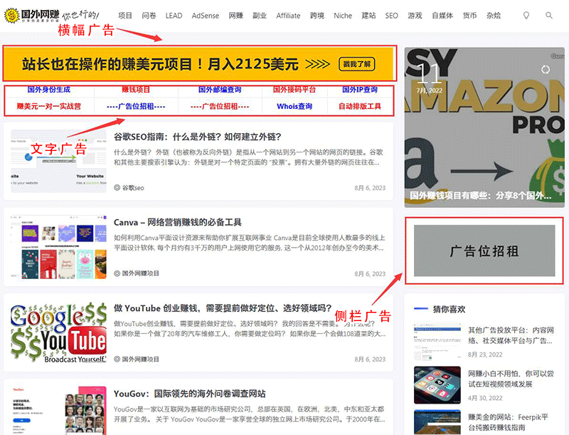Open the 副业 menu item
569x435 pixels.
(260, 16)
